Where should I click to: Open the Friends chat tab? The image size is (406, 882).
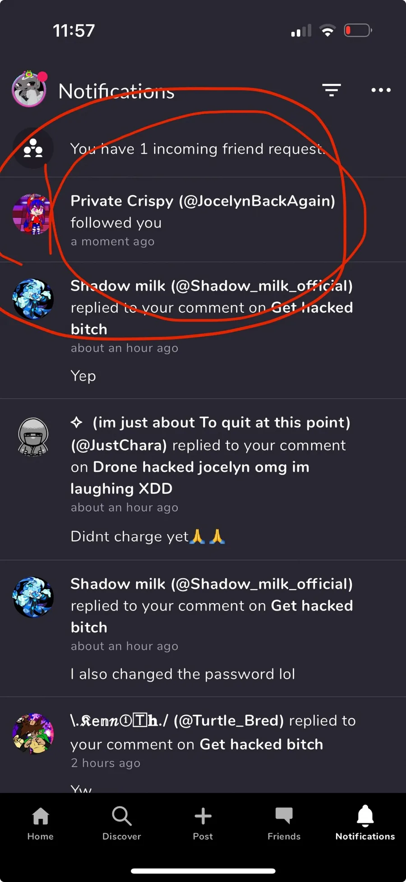tap(284, 823)
